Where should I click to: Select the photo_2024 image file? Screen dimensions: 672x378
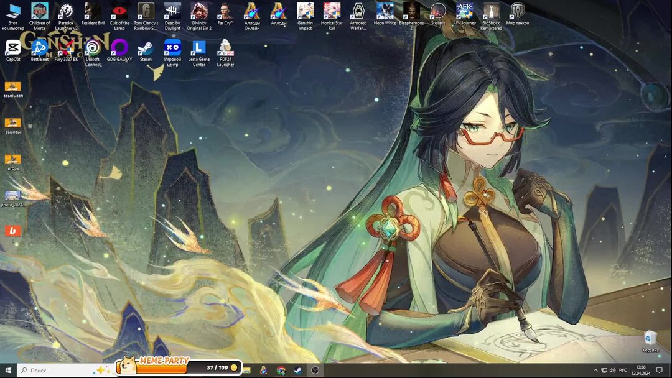click(x=13, y=198)
